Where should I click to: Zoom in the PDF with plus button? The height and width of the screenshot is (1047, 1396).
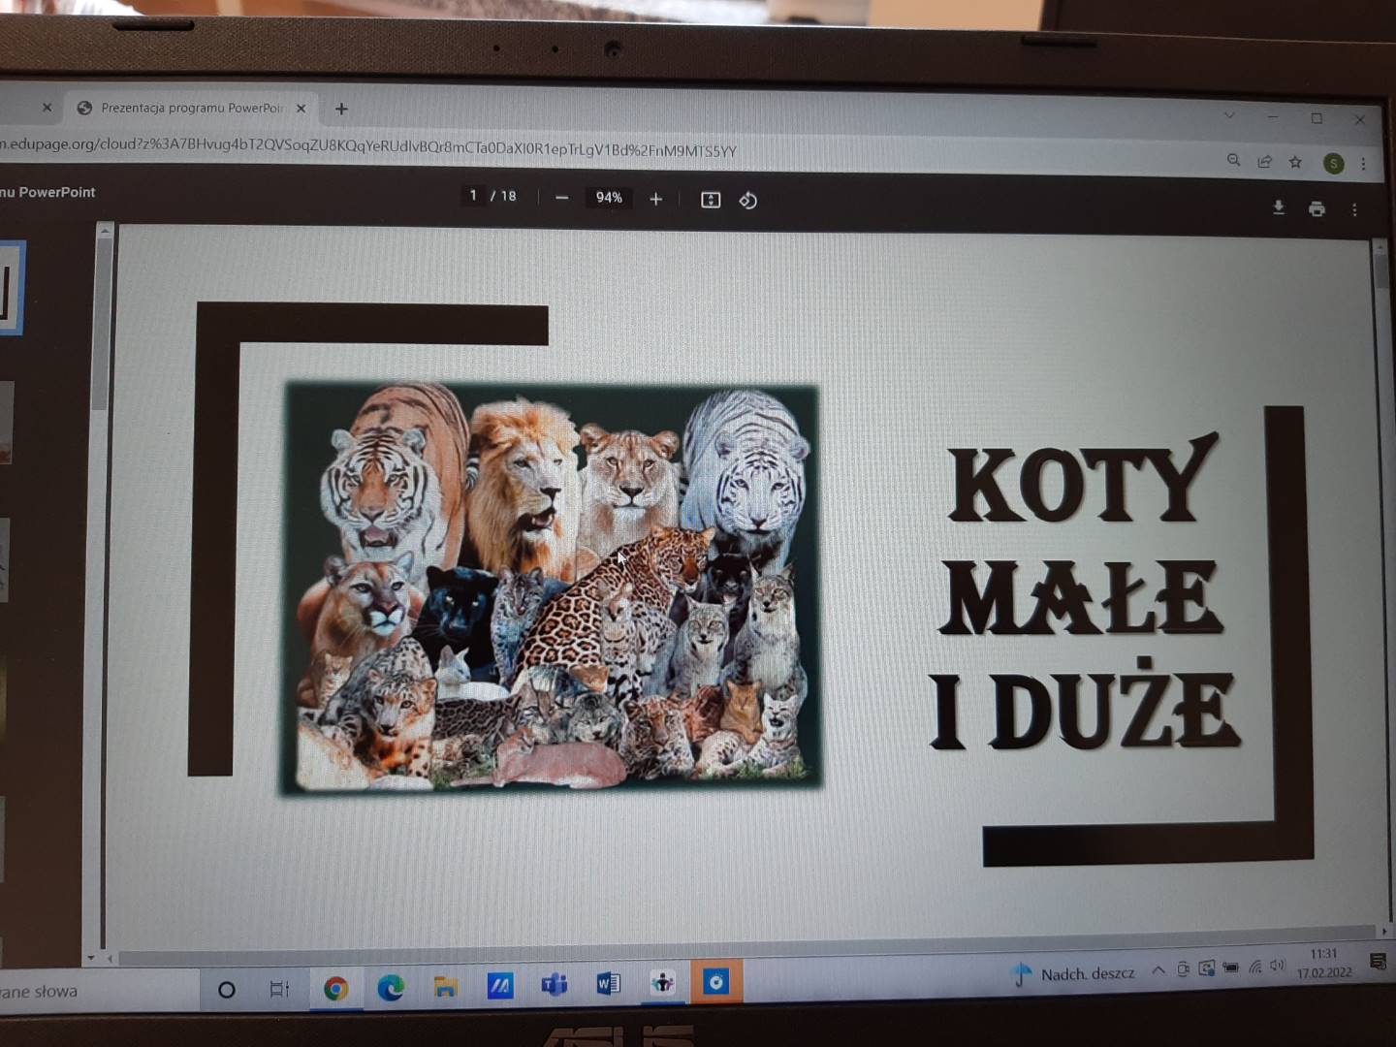tap(656, 199)
